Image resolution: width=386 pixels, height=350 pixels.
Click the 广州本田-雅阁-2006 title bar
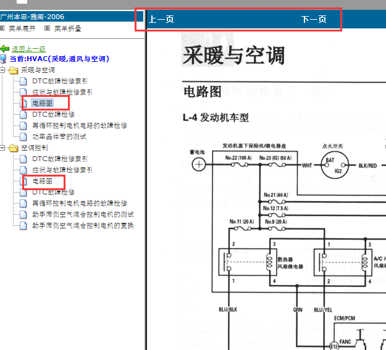point(72,17)
